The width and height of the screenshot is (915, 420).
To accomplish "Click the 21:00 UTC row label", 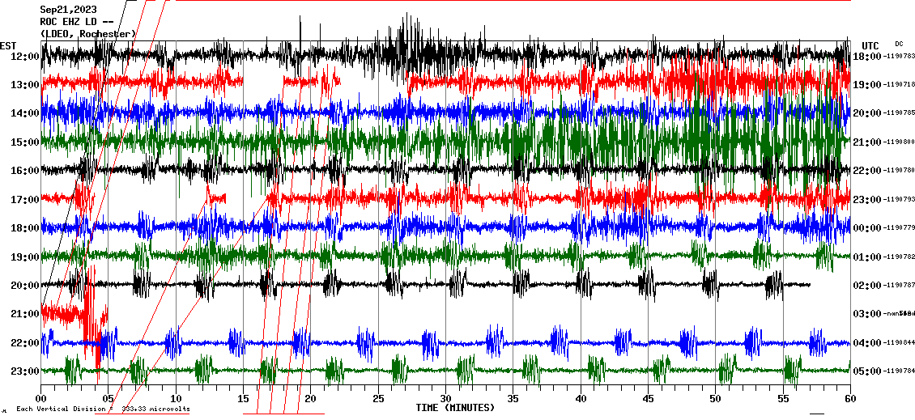I will point(866,142).
